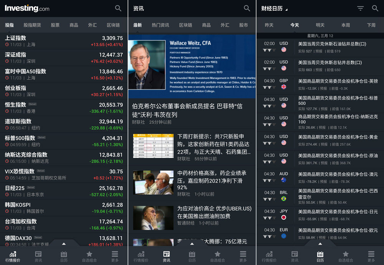This screenshot has width=384, height=265.
Task: Open 优步(UBER.US) fuel surcharge article
Action: (192, 217)
